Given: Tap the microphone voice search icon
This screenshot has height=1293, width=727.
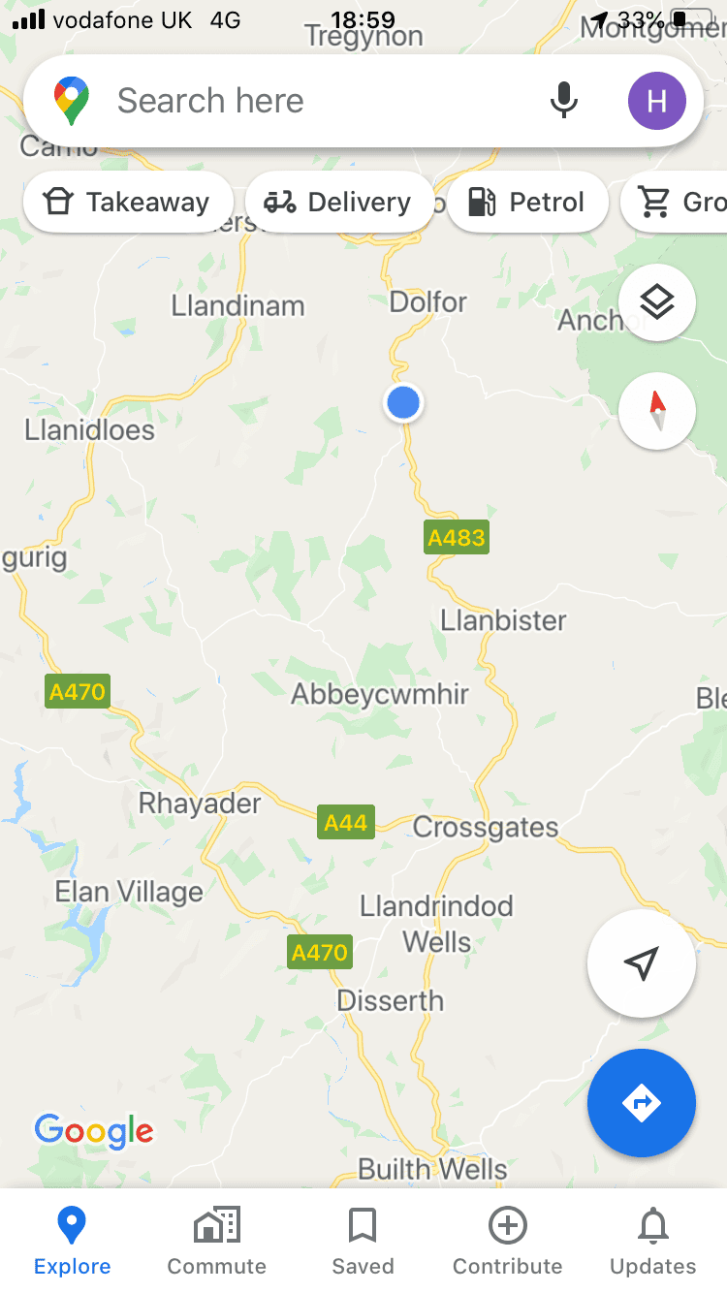Looking at the screenshot, I should [564, 101].
